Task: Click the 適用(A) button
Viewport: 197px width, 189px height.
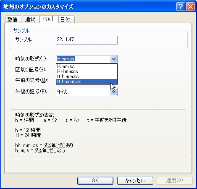Action: (175, 181)
